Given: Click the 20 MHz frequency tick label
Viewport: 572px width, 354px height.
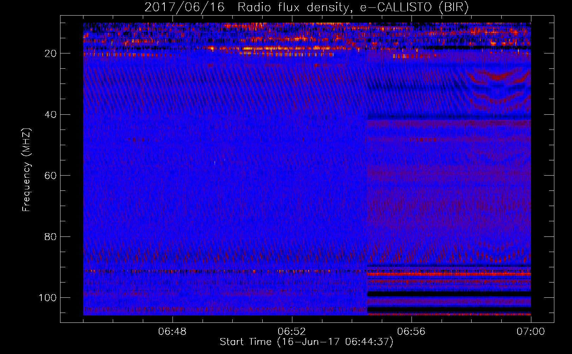Looking at the screenshot, I should (51, 53).
